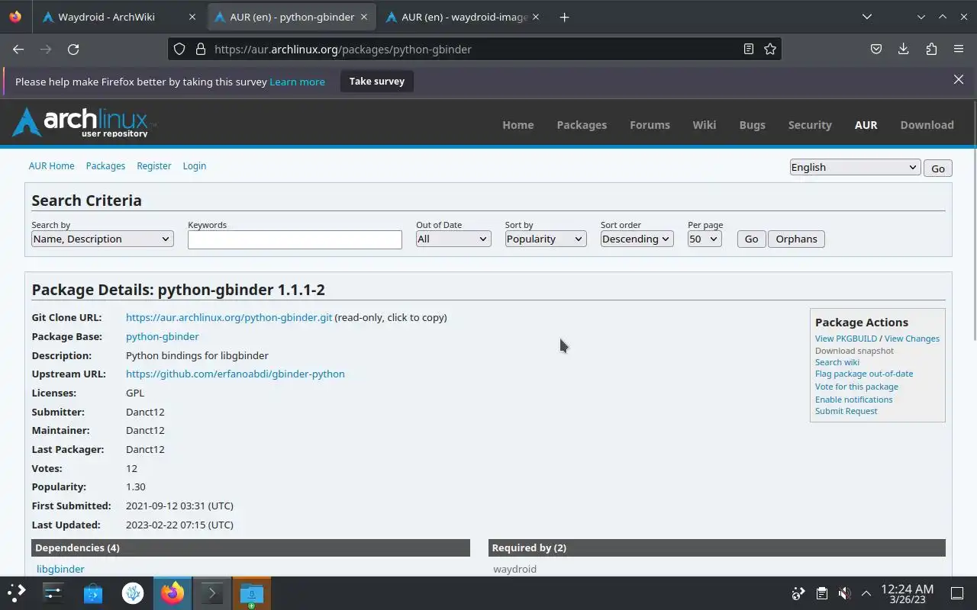Open the Packages item in top navigation
This screenshot has width=977, height=610.
point(582,125)
